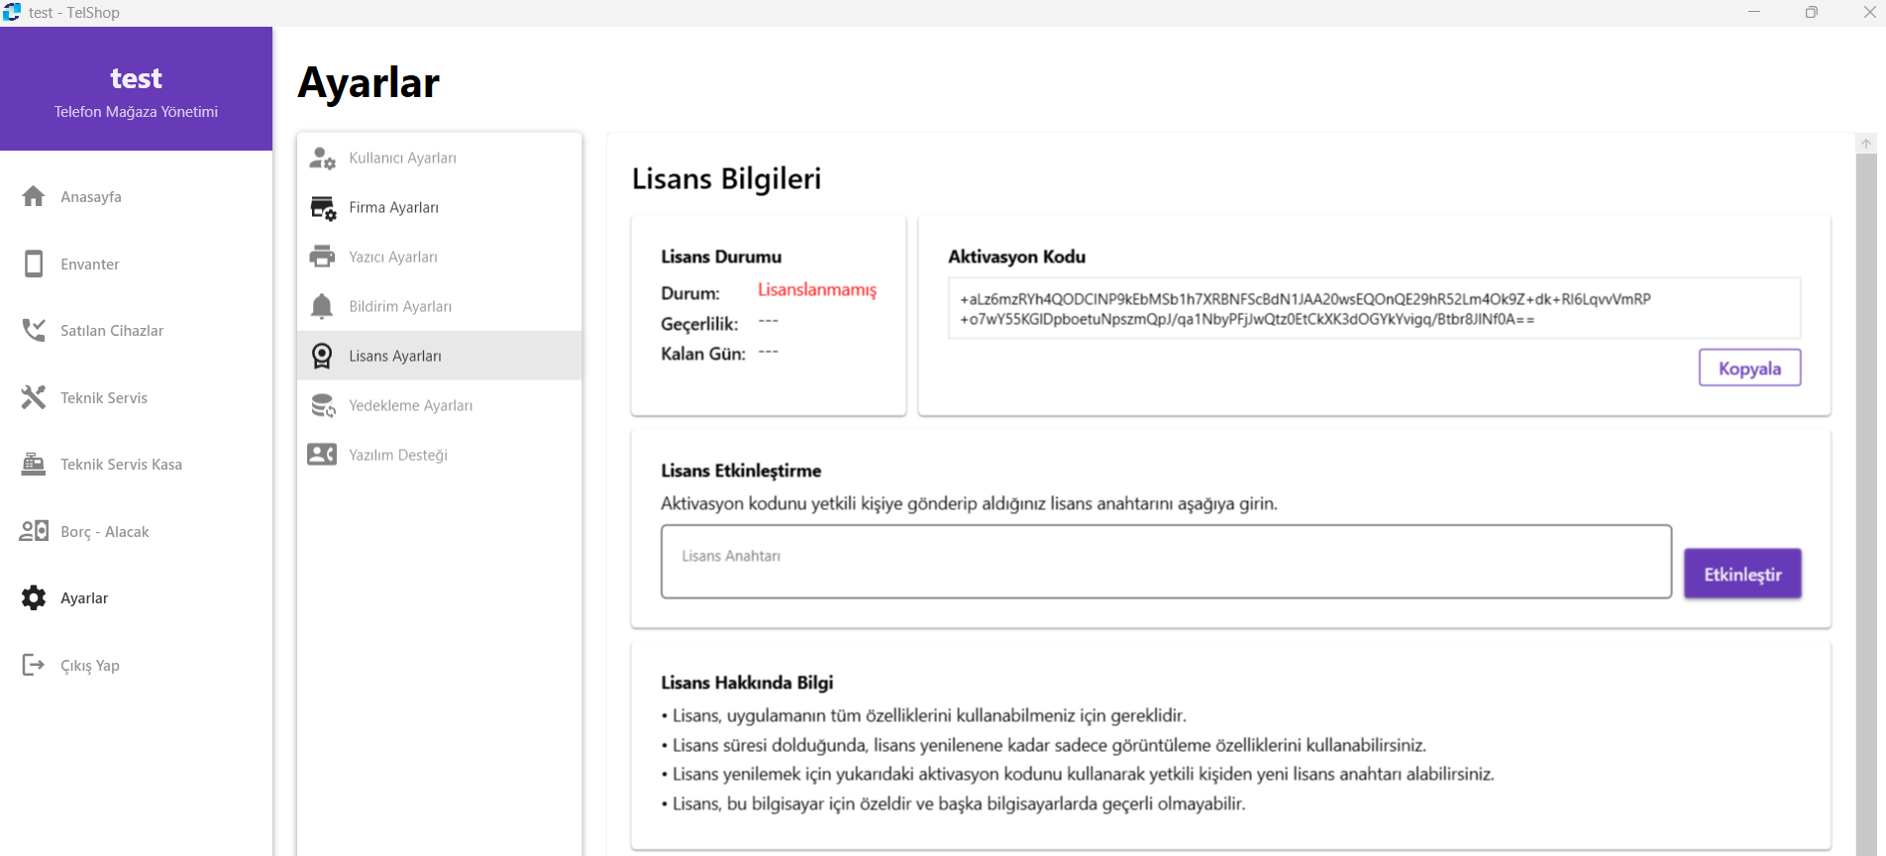Click the Teknik Servis tools icon
This screenshot has width=1886, height=856.
(x=34, y=397)
